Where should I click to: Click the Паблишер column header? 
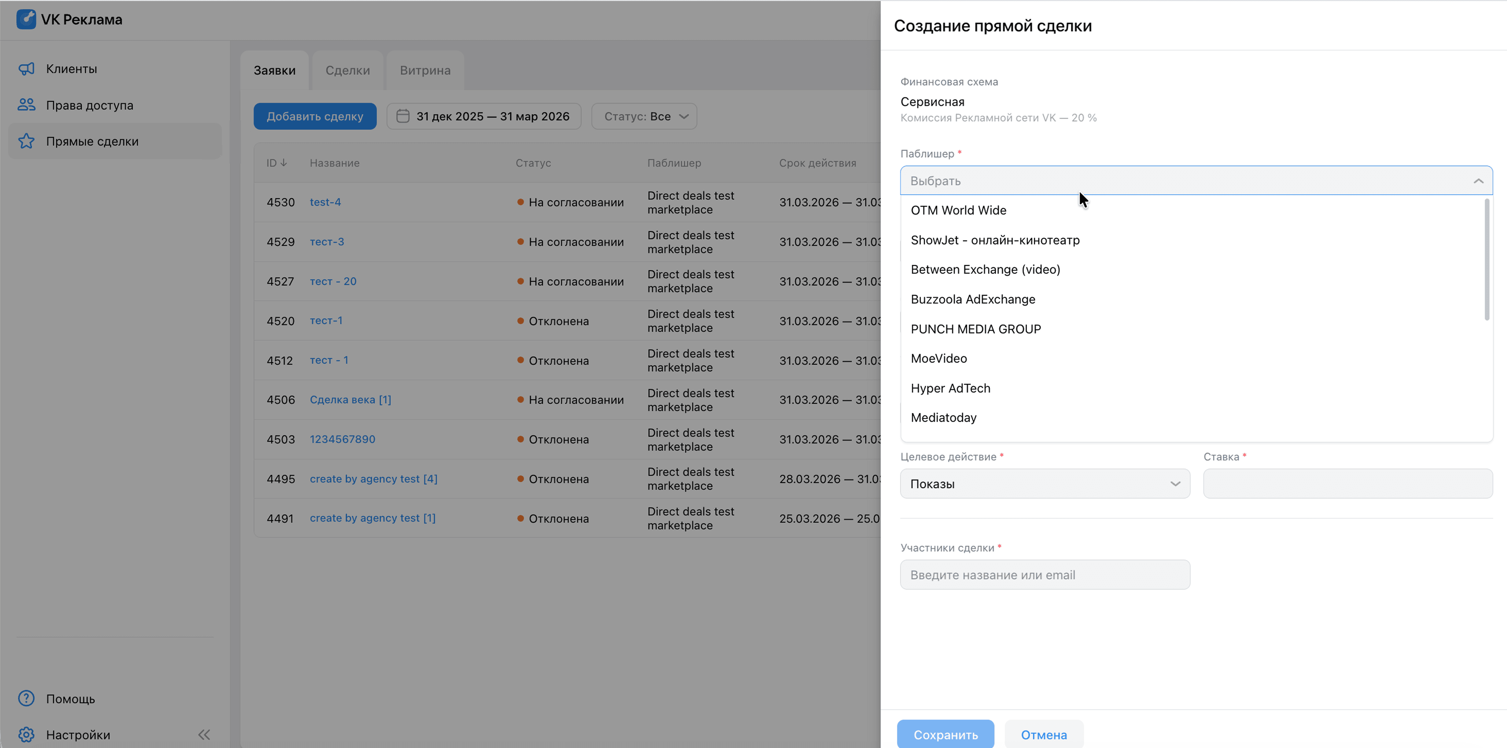(674, 163)
